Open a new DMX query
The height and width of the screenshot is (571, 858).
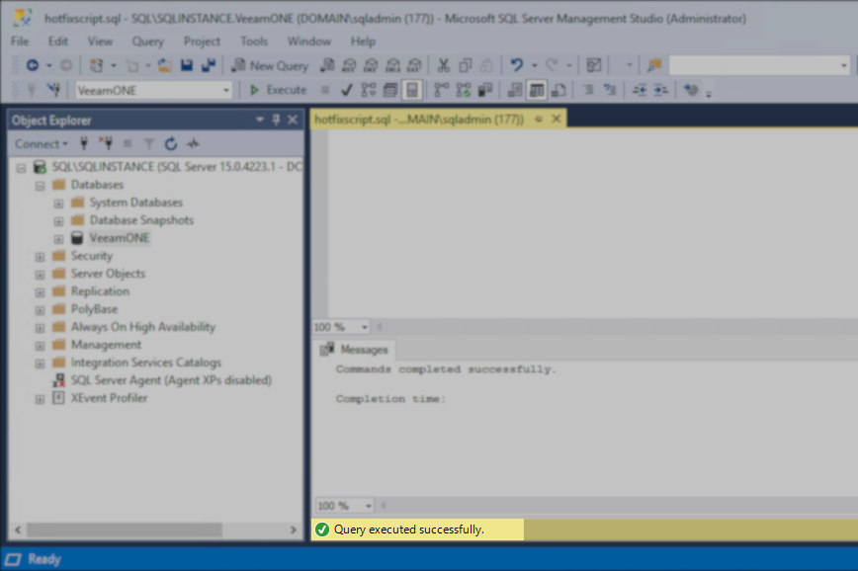(371, 65)
